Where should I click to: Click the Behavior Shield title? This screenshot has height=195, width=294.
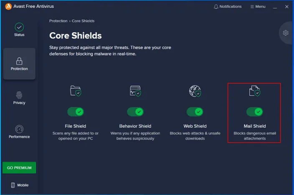tap(135, 126)
